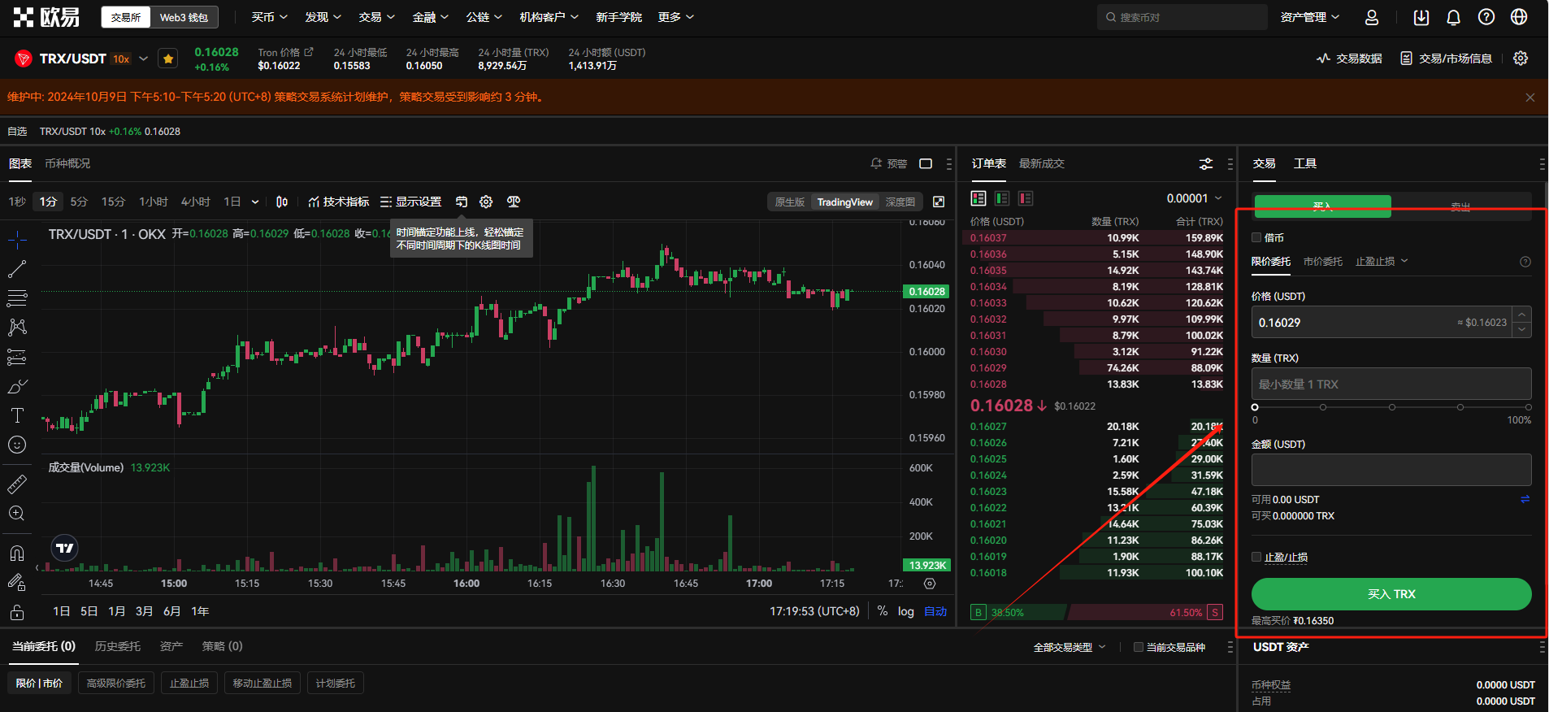Switch chart to 深度图 view
Viewport: 1549px width, 712px height.
(900, 202)
